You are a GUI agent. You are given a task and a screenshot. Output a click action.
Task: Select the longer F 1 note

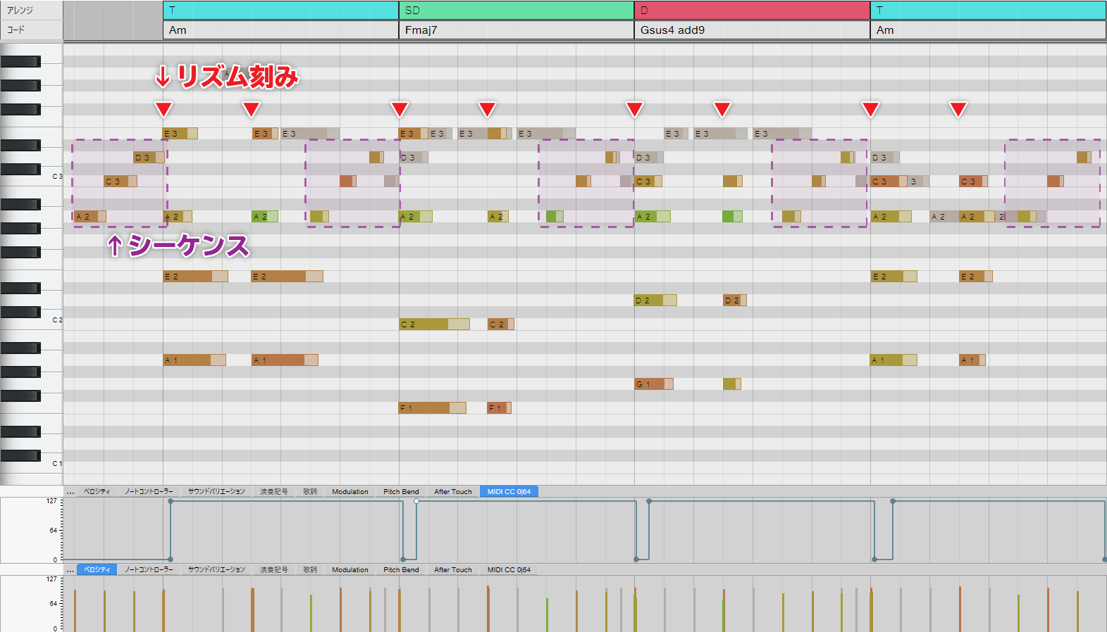pyautogui.click(x=432, y=407)
